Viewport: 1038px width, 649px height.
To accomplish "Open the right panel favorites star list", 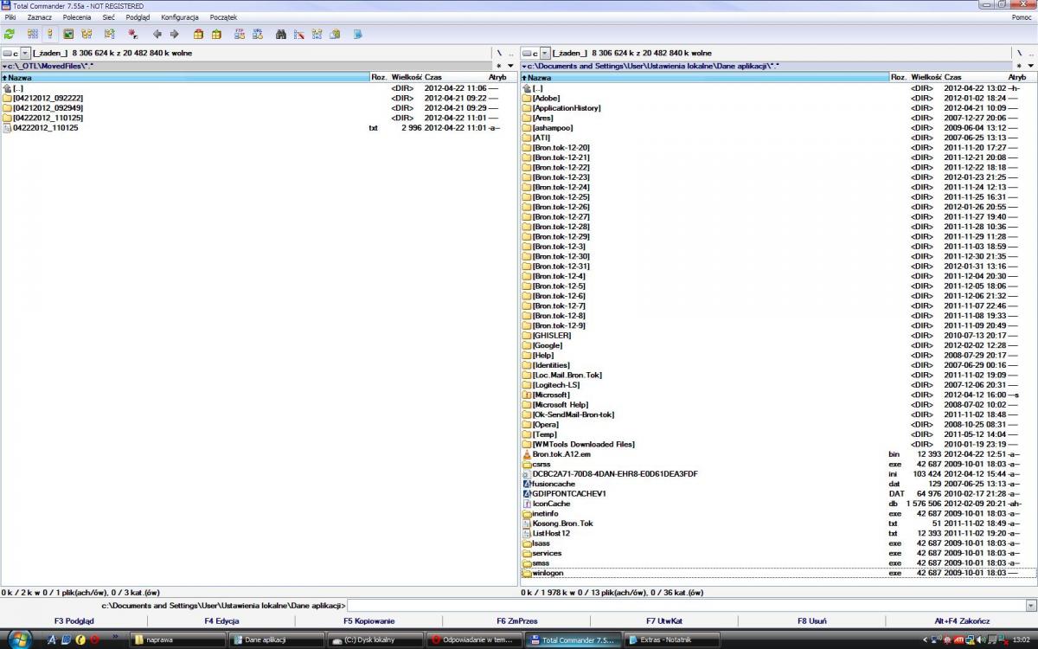I will (x=1018, y=66).
